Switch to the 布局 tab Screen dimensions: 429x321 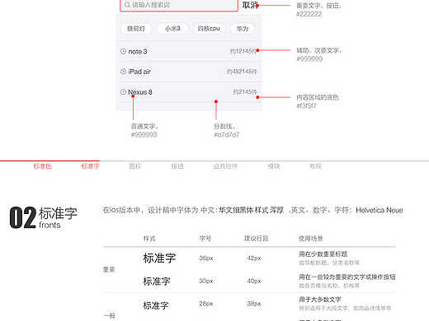tap(315, 166)
